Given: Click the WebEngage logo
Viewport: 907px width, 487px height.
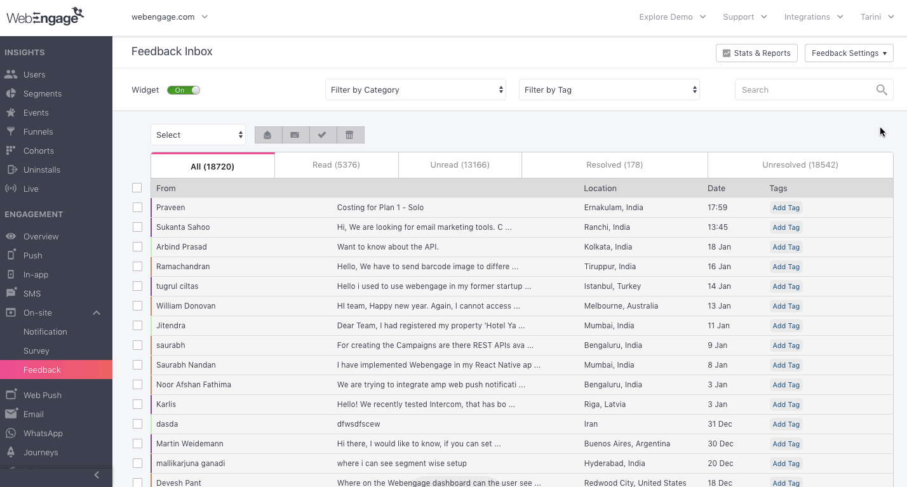Looking at the screenshot, I should pos(45,16).
